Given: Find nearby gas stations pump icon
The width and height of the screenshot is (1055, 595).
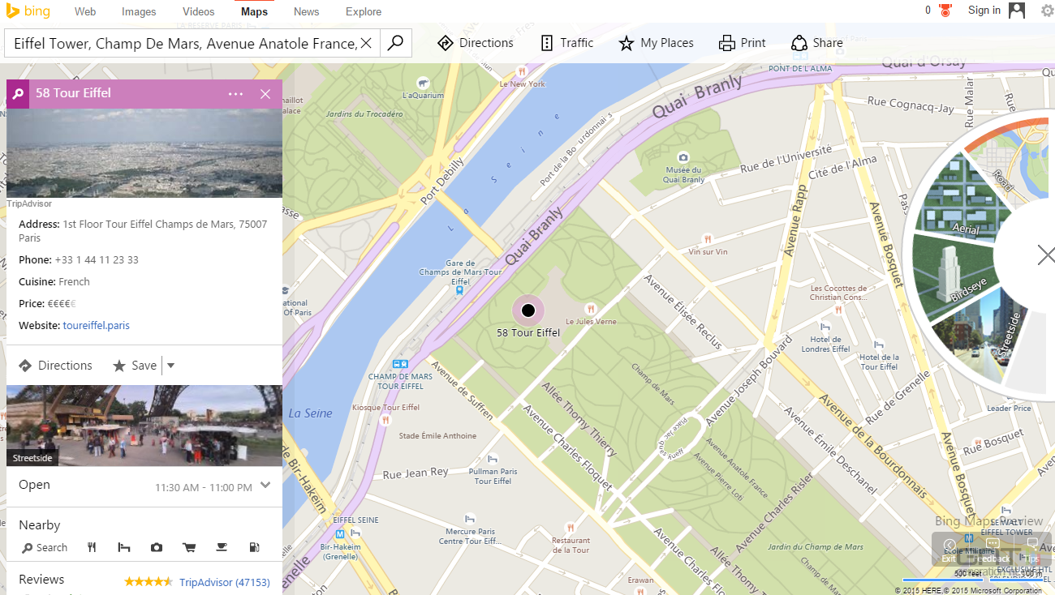Looking at the screenshot, I should 254,548.
